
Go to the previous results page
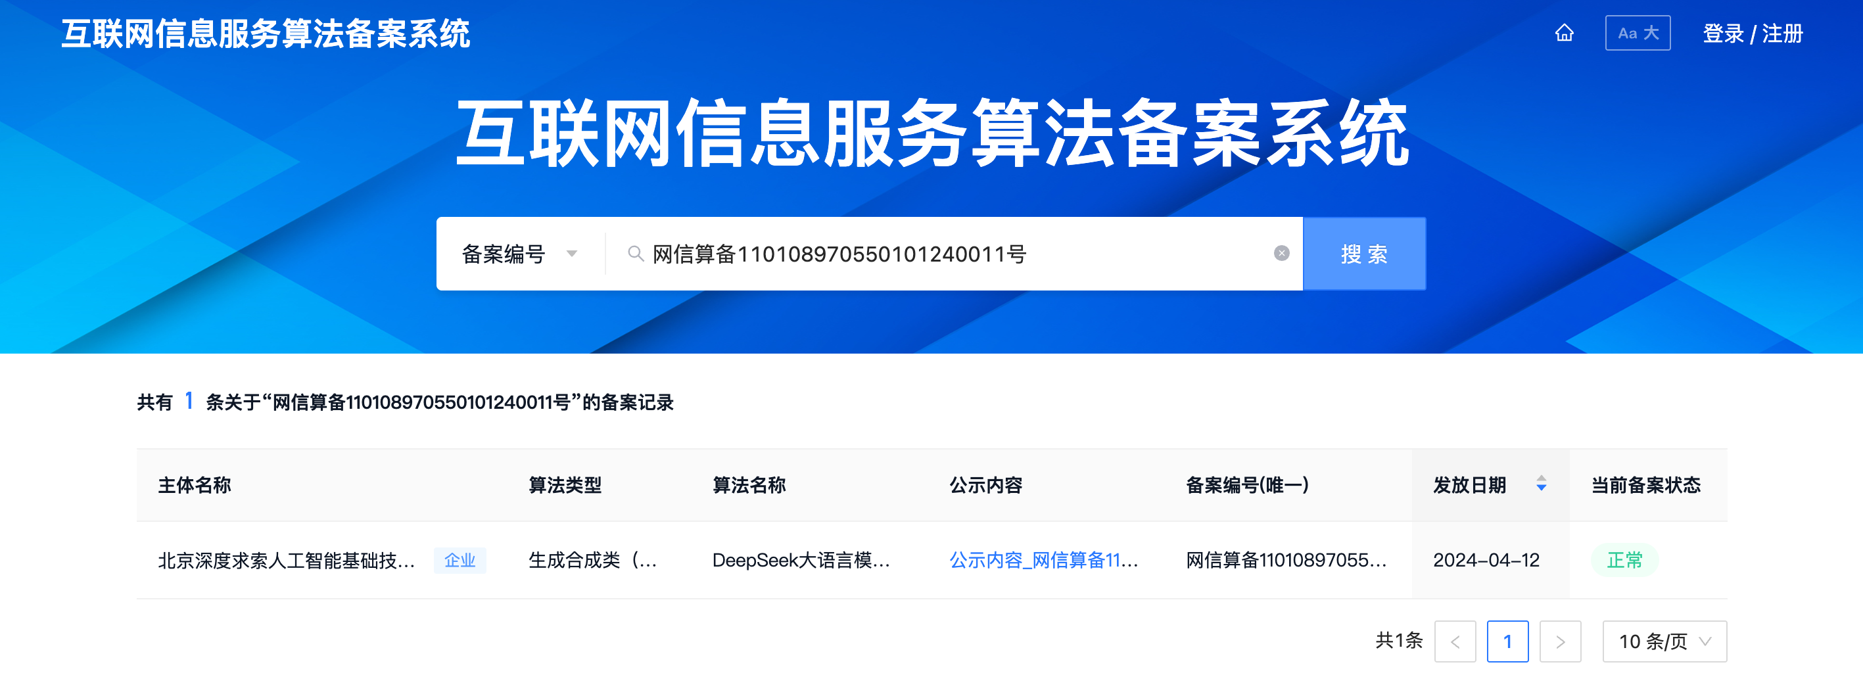coord(1454,641)
